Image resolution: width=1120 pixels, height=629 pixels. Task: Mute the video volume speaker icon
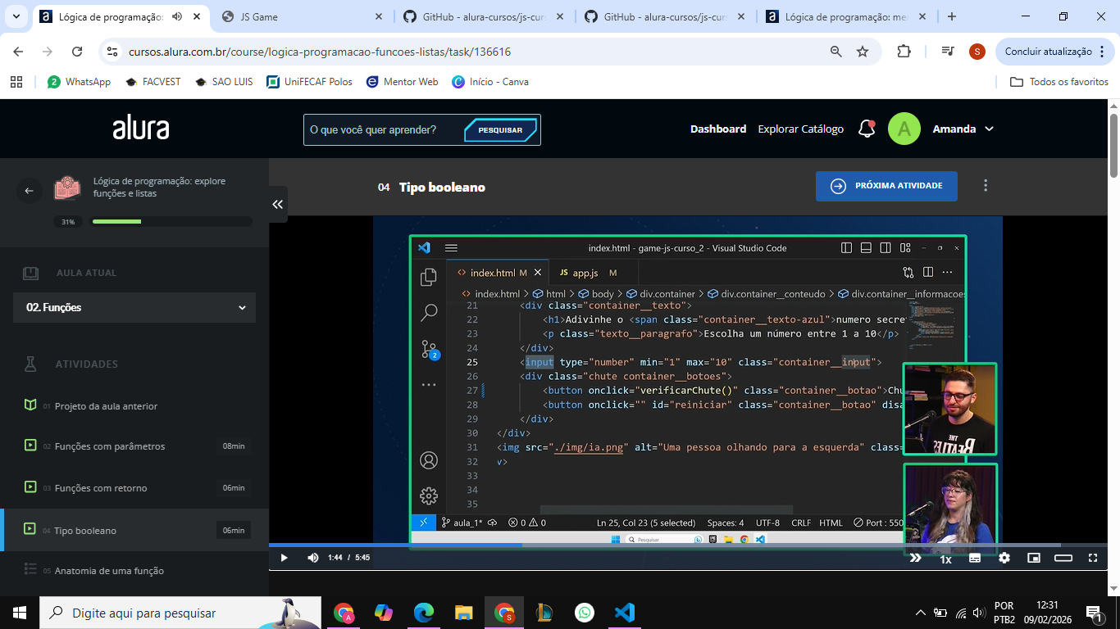click(312, 558)
